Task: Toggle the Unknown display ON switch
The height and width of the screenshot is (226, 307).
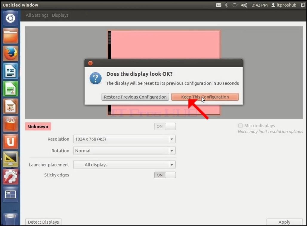Action: 165,126
